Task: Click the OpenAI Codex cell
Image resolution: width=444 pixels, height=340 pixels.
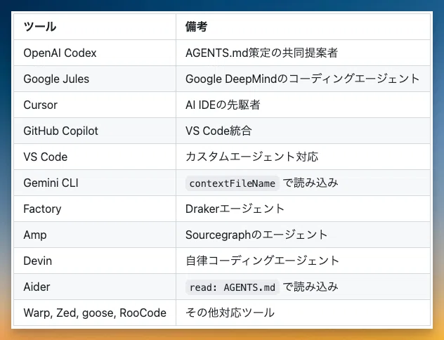Action: point(95,53)
